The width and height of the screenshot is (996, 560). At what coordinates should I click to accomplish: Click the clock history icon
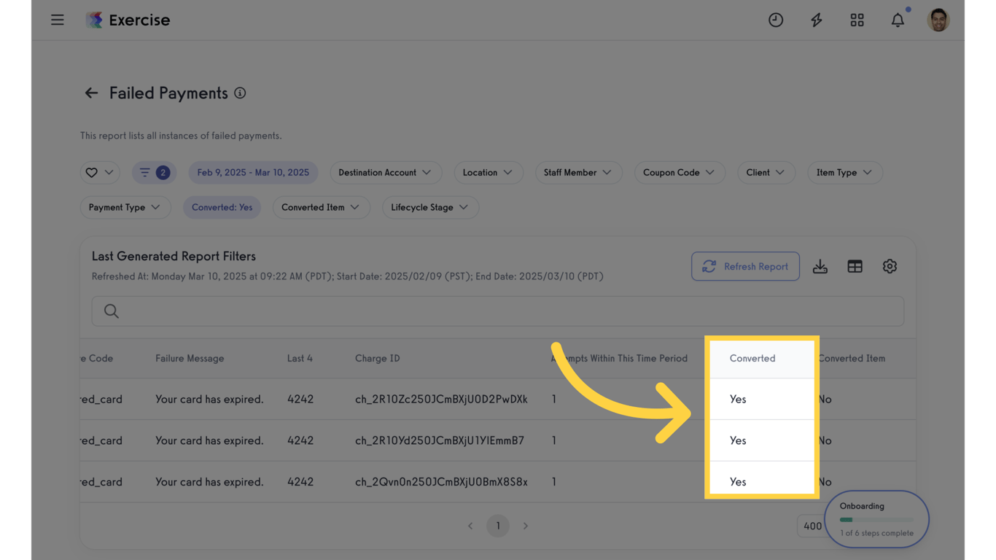[x=776, y=20]
